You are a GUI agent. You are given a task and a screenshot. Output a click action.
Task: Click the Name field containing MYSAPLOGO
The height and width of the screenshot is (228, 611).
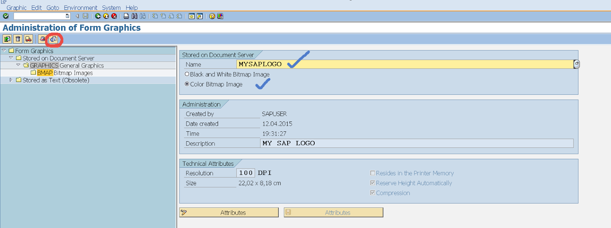[x=404, y=64]
